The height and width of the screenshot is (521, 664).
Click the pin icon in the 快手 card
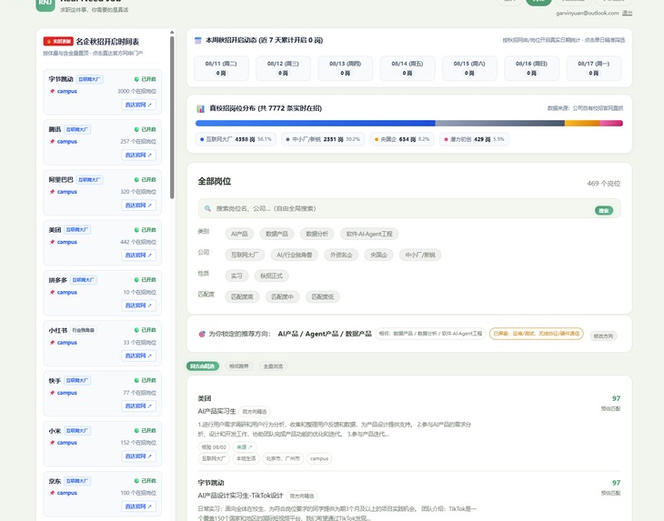(x=52, y=393)
